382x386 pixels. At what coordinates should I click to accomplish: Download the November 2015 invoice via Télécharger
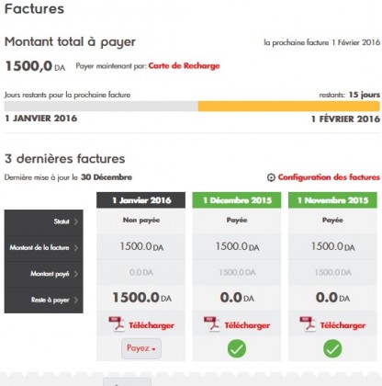pyautogui.click(x=343, y=325)
